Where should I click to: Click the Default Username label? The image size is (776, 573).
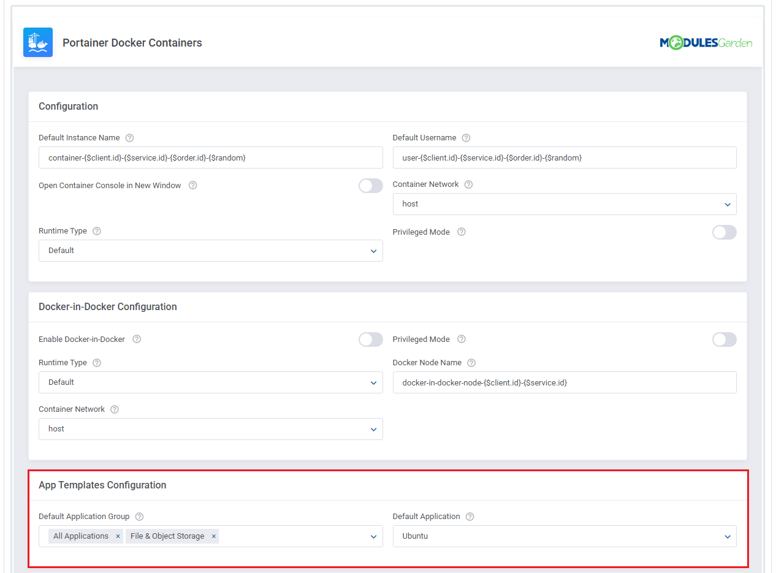(x=425, y=138)
